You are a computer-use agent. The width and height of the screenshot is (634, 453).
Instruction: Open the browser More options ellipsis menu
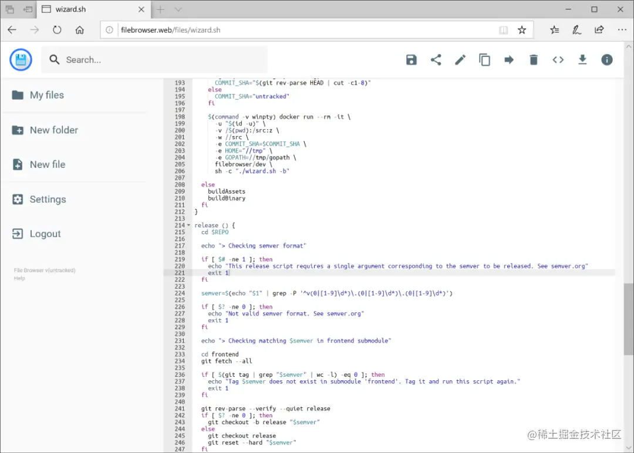(622, 30)
